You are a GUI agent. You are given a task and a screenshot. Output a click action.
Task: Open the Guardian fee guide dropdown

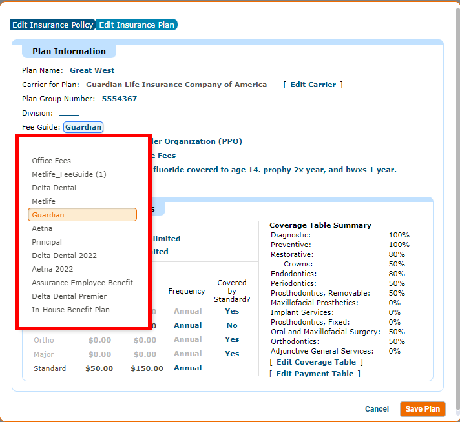83,127
